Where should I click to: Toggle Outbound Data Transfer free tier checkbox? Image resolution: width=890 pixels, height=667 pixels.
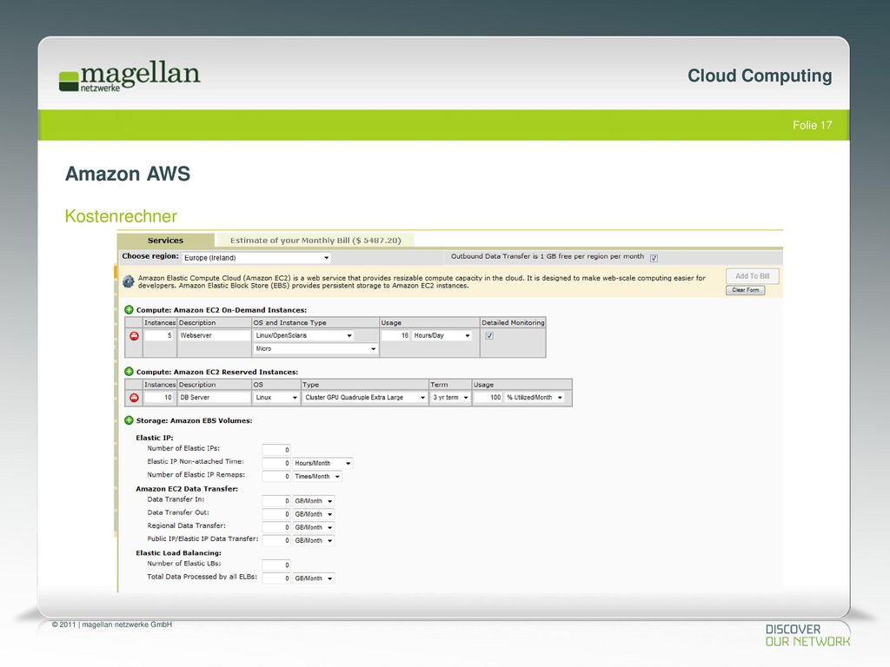click(654, 258)
